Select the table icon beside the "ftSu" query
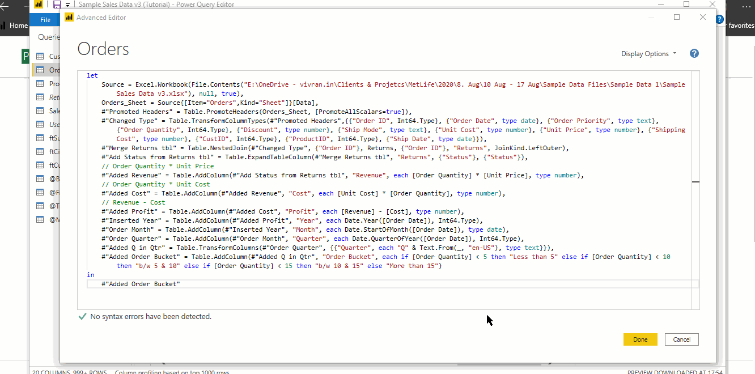The height and width of the screenshot is (374, 755). [40, 138]
